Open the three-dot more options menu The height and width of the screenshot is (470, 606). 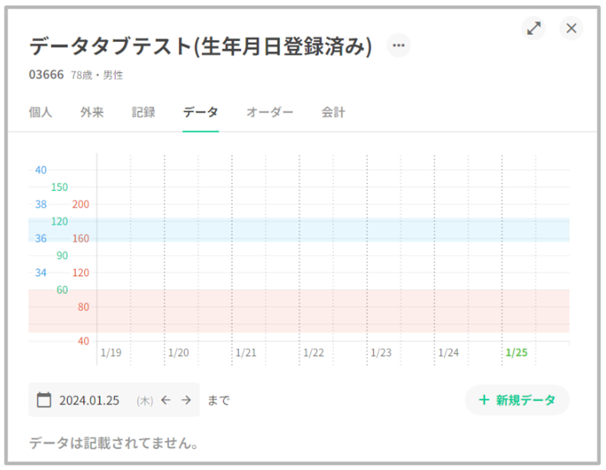[x=398, y=45]
